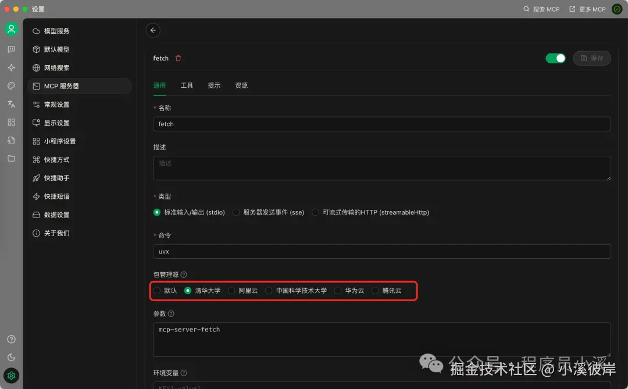Click the help icon next to 参数
628x389 pixels.
tap(171, 313)
